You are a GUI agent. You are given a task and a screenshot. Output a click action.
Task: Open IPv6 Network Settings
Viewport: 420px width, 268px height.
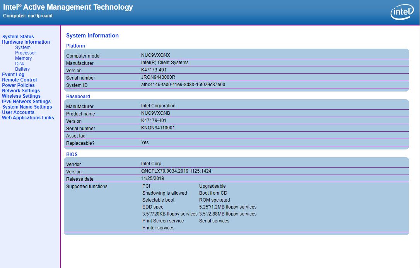pyautogui.click(x=26, y=102)
